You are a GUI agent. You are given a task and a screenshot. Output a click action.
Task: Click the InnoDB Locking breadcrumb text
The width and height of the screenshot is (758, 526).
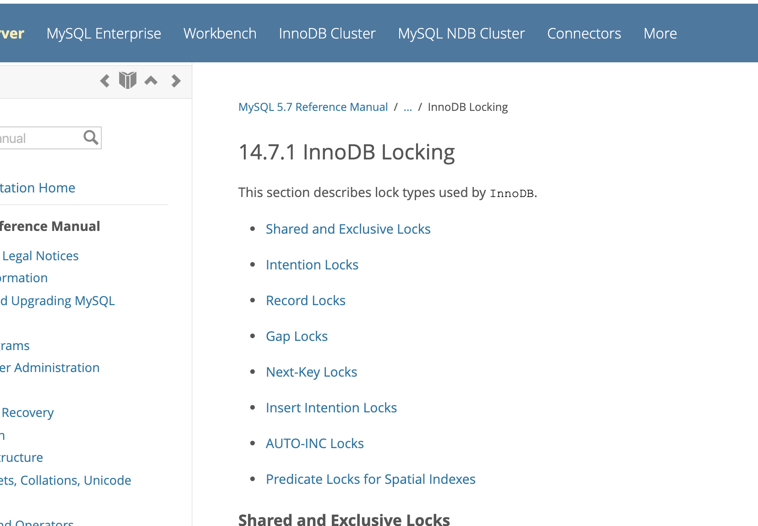coord(468,107)
